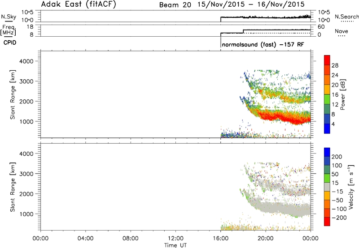Click the '12:00' time axis tick label
The width and height of the screenshot is (359, 248).
175,239
